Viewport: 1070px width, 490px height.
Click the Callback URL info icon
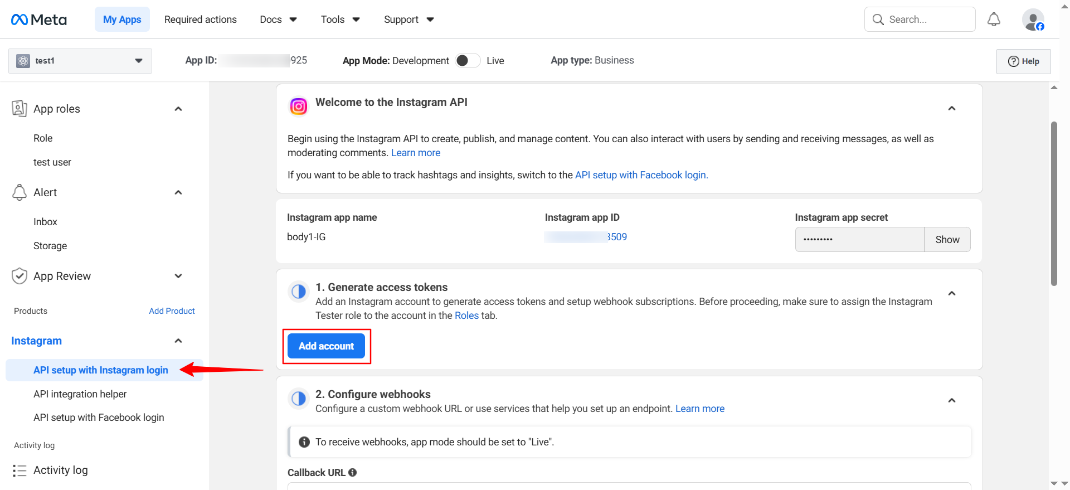pos(353,472)
